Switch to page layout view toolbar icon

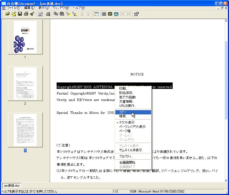click(110, 14)
